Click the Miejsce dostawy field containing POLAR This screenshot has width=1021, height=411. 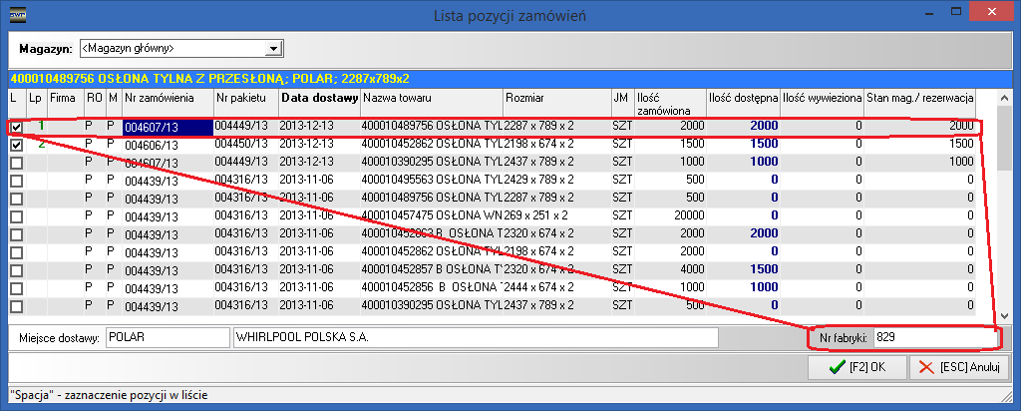click(x=167, y=337)
